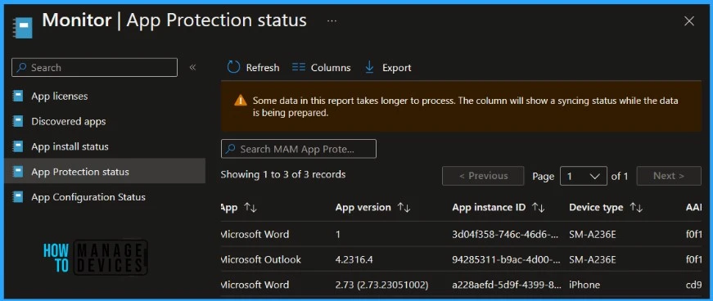Click the sidebar Search box
This screenshot has height=301, width=713.
pos(95,67)
